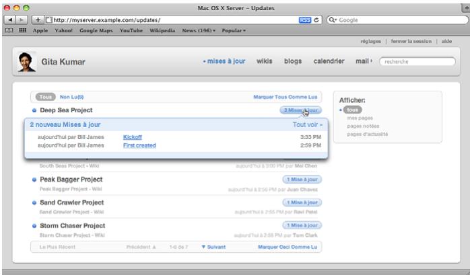Viewport: 470px width, 275px height.
Task: Open the Yahoo! bookmark
Action: [x=63, y=30]
